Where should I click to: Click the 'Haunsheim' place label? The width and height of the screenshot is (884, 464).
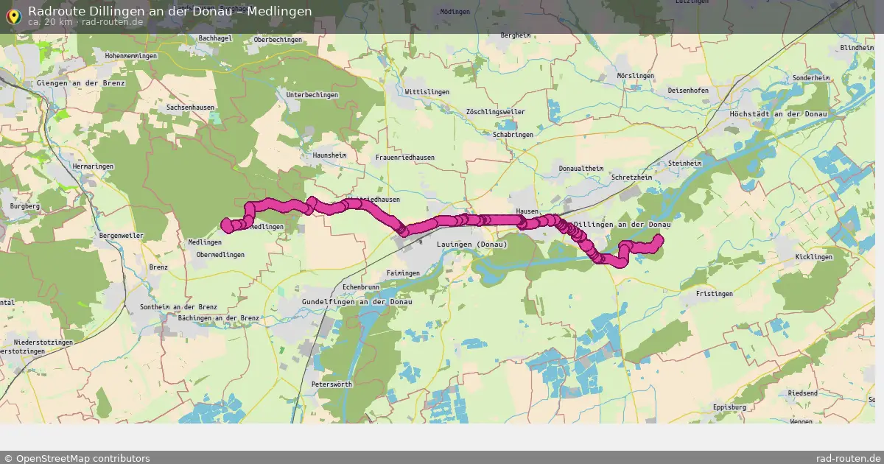[329, 156]
